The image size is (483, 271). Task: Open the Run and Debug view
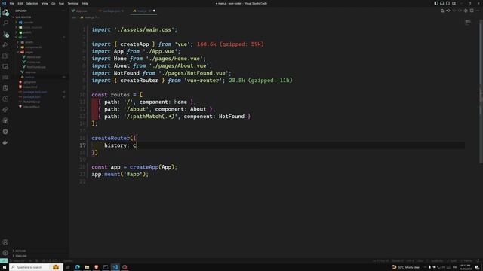(x=5, y=45)
